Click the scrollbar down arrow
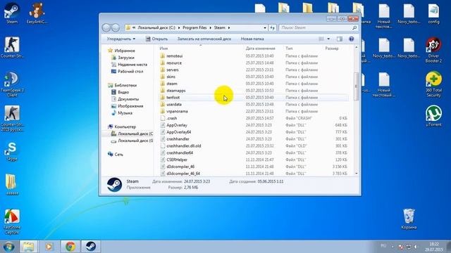The height and width of the screenshot is (253, 451). [x=357, y=174]
